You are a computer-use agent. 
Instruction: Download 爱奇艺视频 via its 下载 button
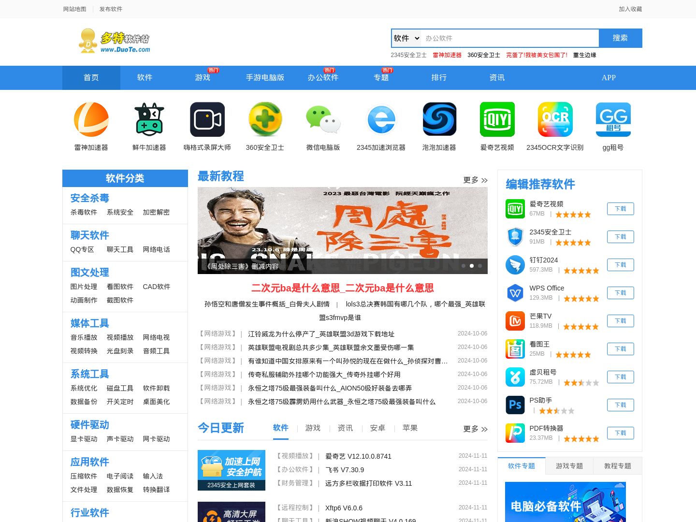[x=621, y=209]
